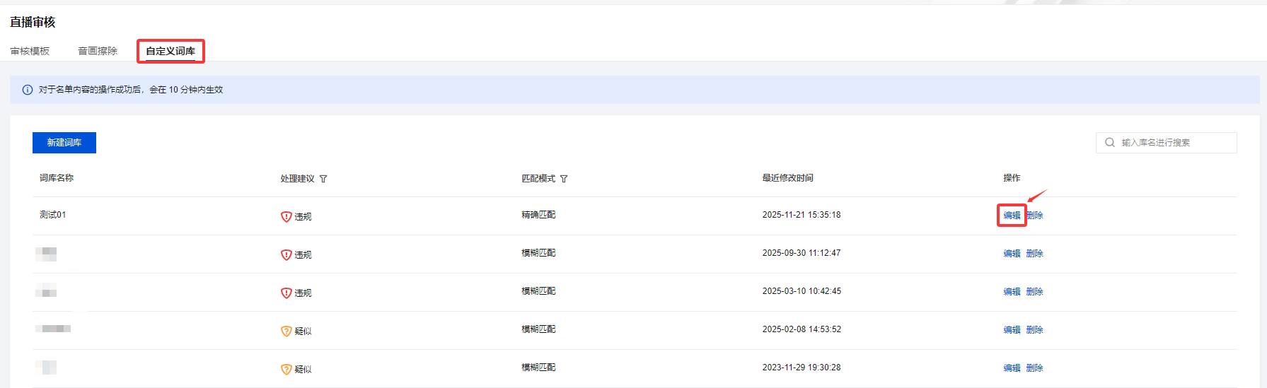Screen dimensions: 1267x388
Task: Click the red 违规 shield icon for 测试01
Action: 287,217
